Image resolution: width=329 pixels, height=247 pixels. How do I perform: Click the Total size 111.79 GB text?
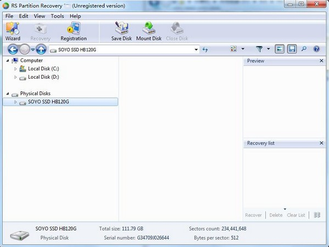pos(121,228)
